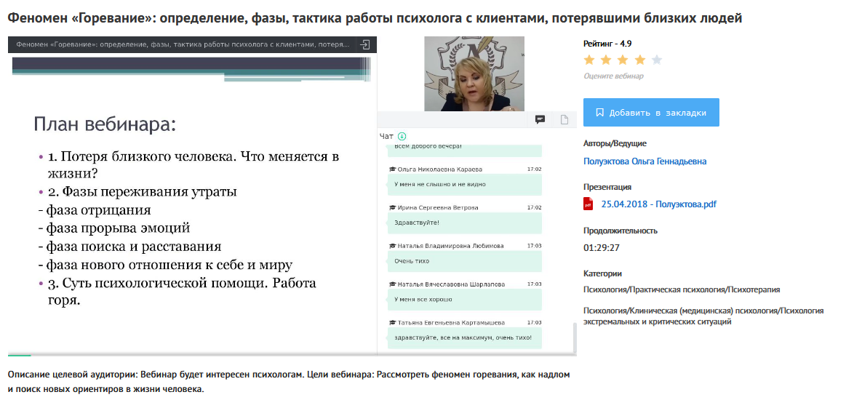Rate webinar with the third star

[623, 60]
